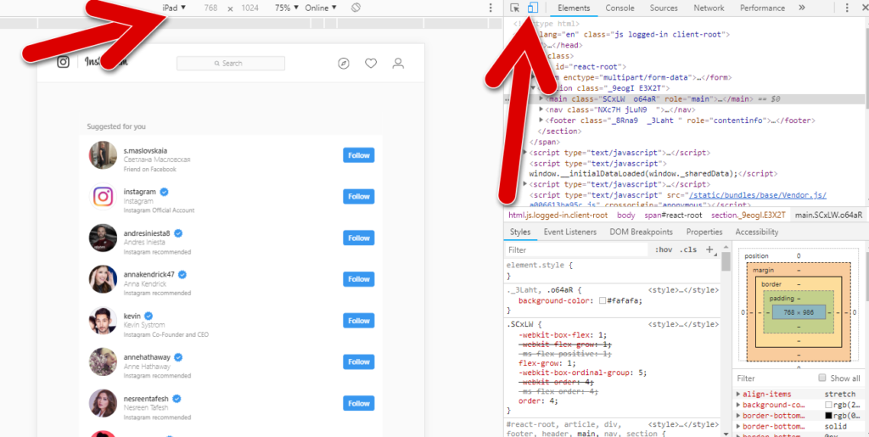This screenshot has height=437, width=869.
Task: Open device toolbar more options menu
Action: [490, 8]
